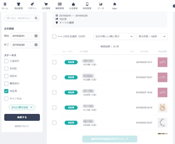Check the 未対応 status filter

(6, 69)
